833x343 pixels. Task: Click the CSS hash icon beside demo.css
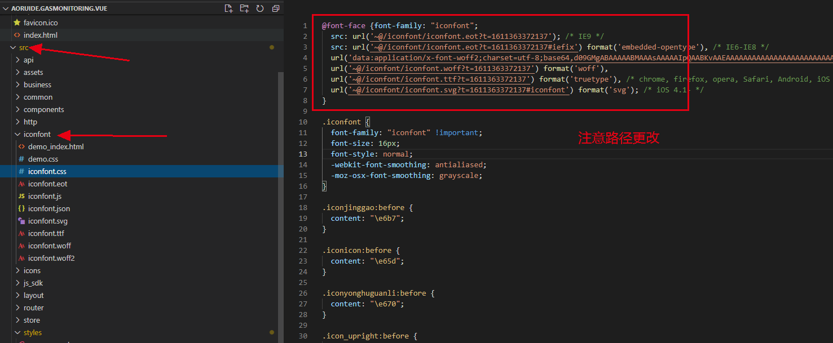(21, 159)
